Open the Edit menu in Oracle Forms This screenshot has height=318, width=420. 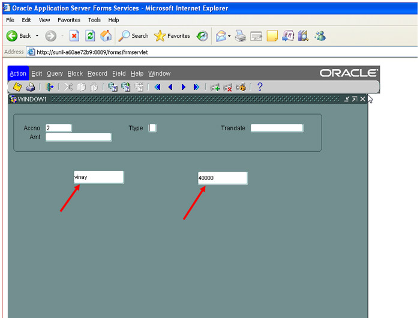tap(37, 73)
